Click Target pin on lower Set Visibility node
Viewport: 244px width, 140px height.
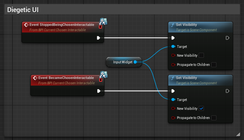pyautogui.click(x=173, y=100)
